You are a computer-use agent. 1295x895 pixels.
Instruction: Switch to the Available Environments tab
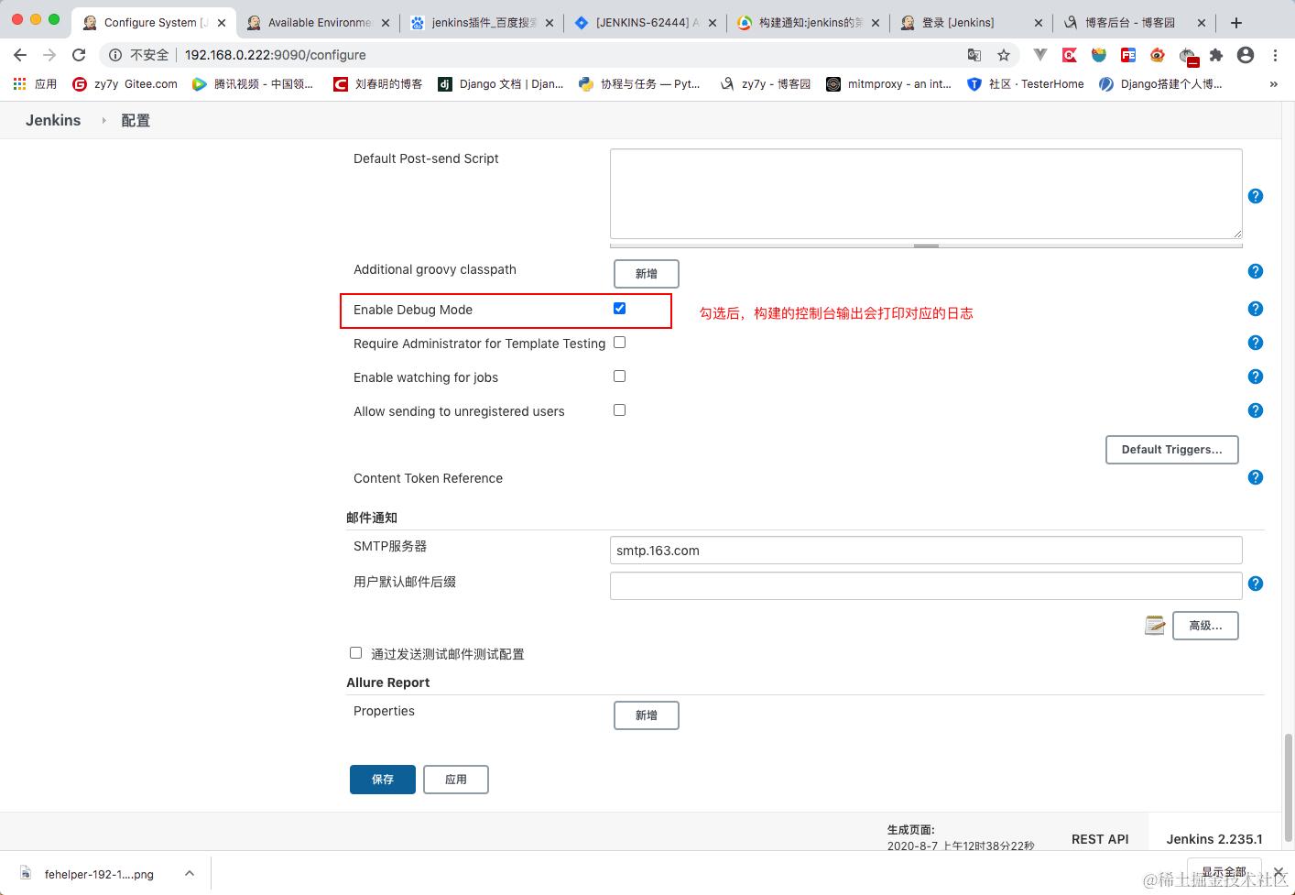(x=318, y=22)
